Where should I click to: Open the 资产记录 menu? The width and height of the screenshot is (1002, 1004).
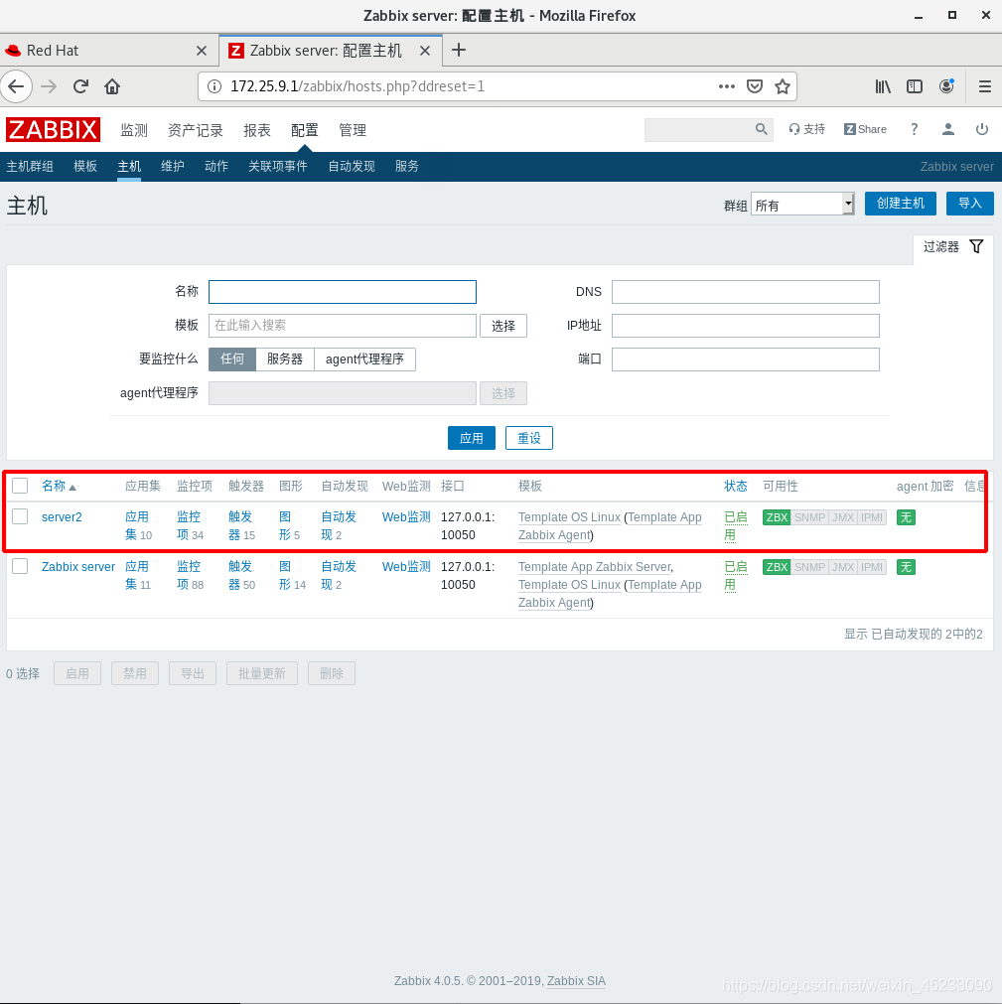pyautogui.click(x=196, y=130)
